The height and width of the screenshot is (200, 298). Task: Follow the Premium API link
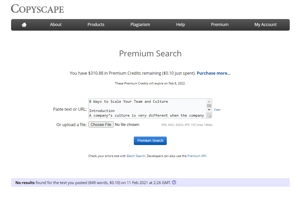pos(197,156)
